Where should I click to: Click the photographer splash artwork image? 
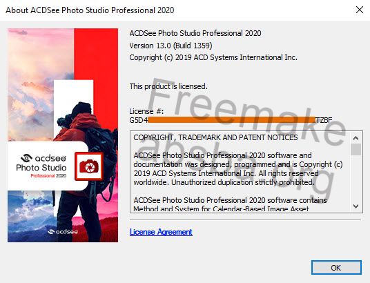tap(63, 135)
